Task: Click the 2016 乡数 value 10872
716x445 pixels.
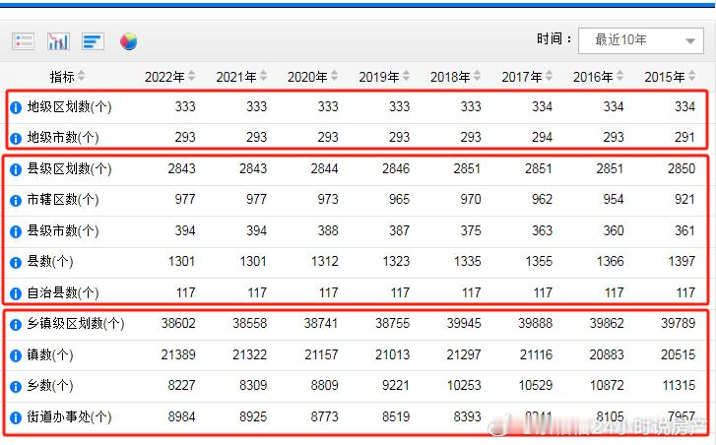Action: 607,386
